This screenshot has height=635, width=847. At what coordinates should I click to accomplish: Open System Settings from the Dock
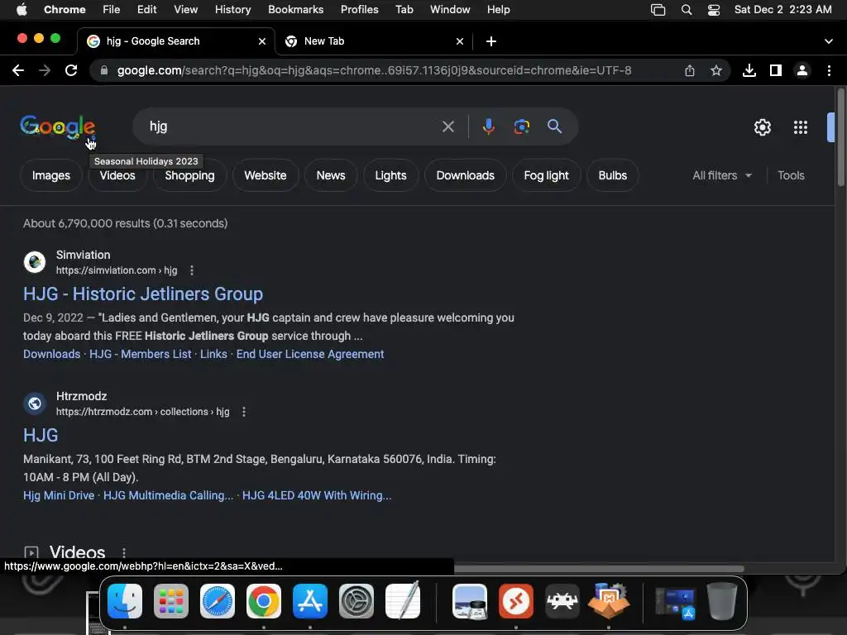357,601
